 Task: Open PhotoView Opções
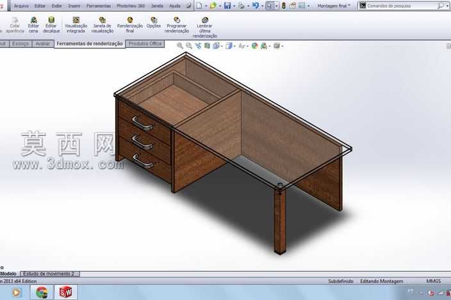point(154,22)
